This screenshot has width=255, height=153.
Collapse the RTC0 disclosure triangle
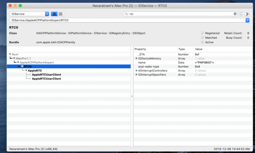point(22,66)
